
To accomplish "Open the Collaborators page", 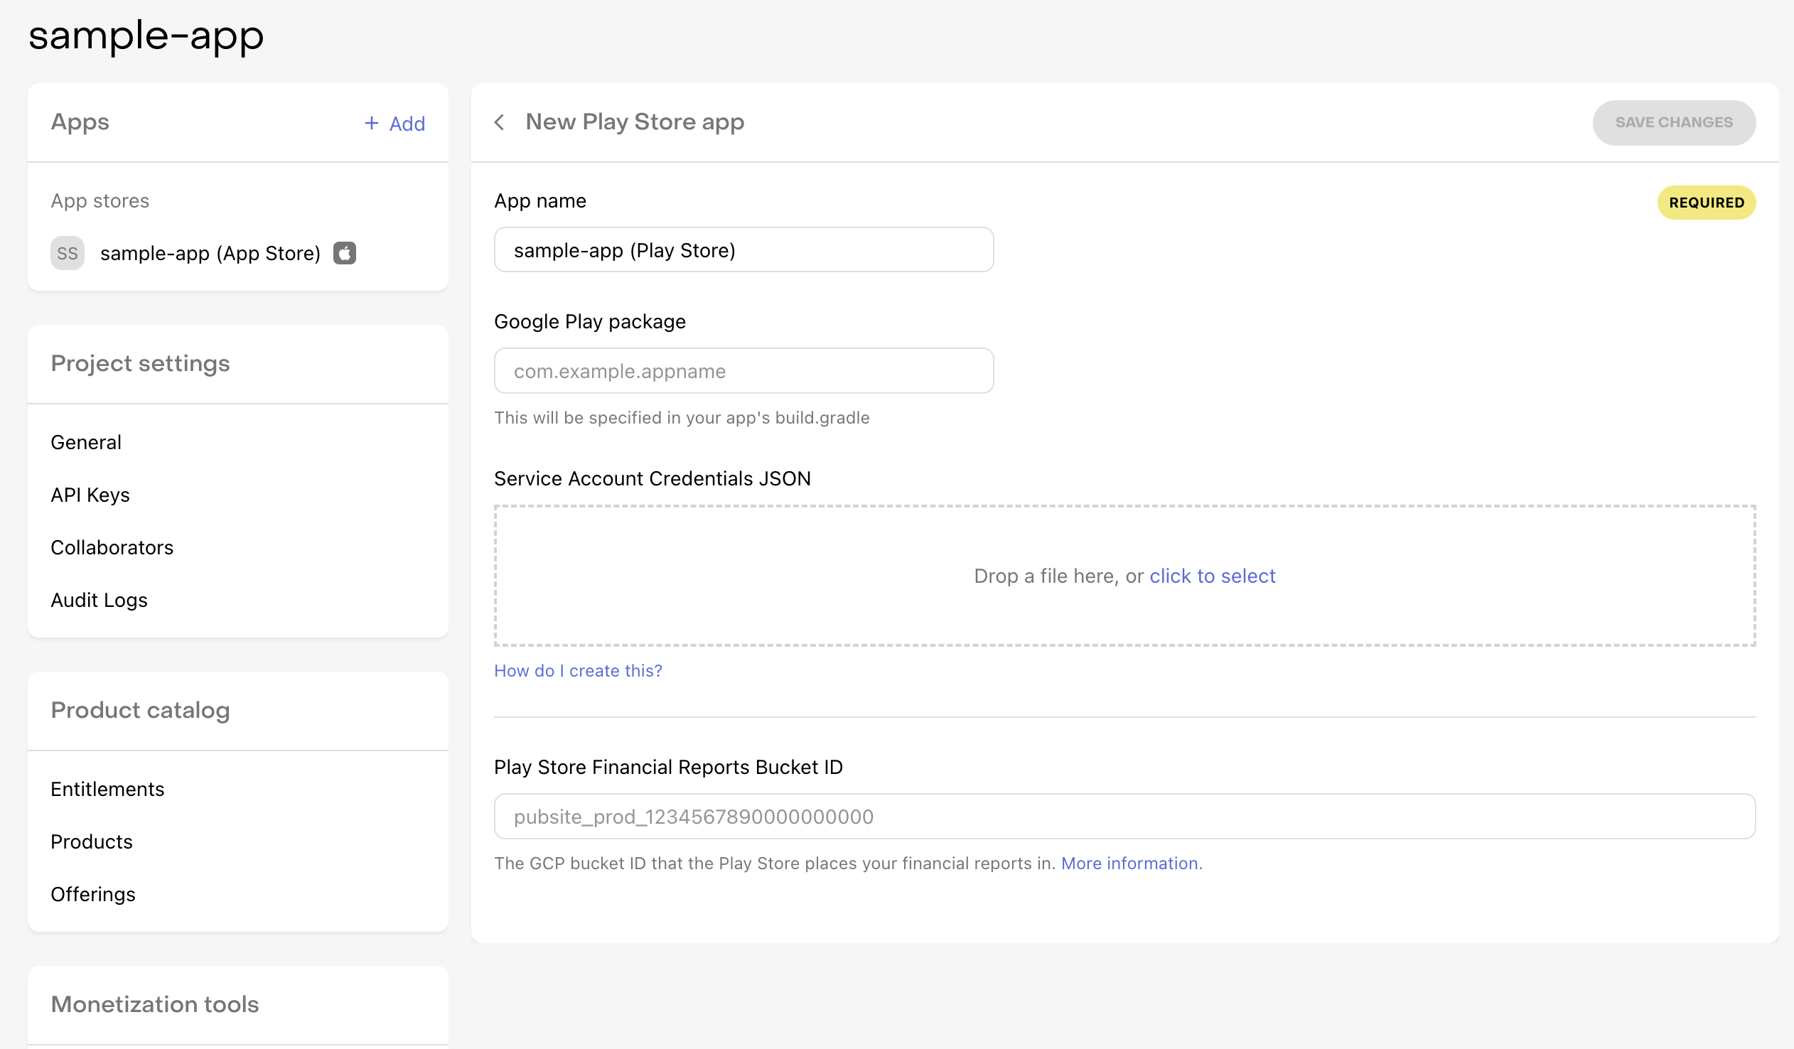I will pos(112,547).
